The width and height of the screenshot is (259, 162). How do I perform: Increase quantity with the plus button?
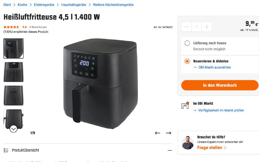207,27
